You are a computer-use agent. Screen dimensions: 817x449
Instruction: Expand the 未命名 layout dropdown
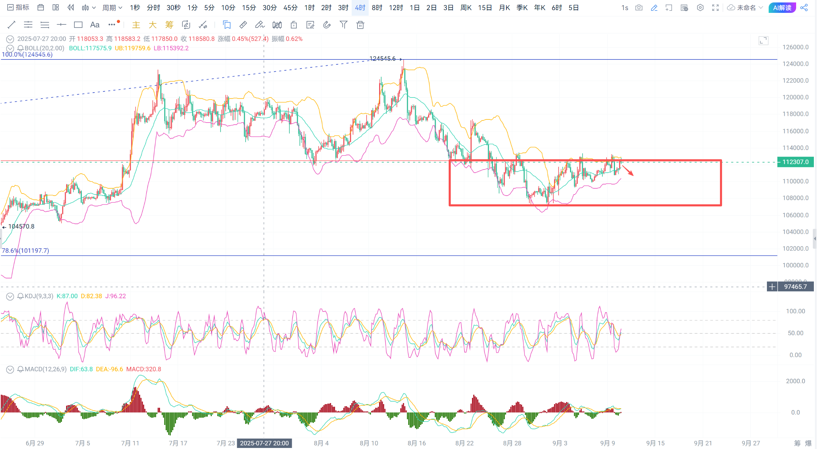pyautogui.click(x=745, y=8)
